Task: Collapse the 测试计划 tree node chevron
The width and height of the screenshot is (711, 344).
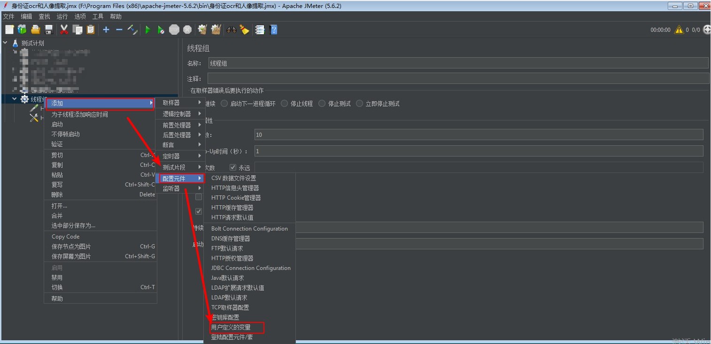Action: click(x=5, y=43)
